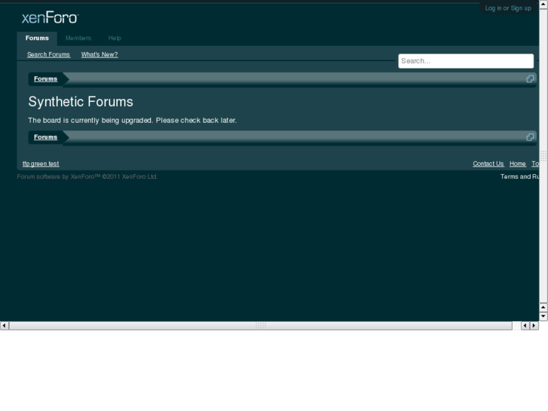Image resolution: width=548 pixels, height=411 pixels.
Task: Click horizontal scrollbar left arrow
Action: click(5, 326)
